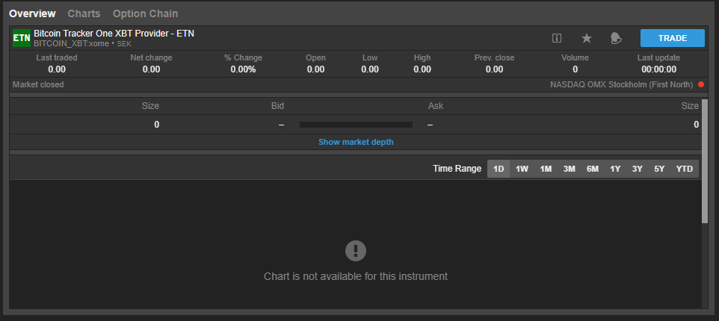Click NASDAQ OMX Stockholm exchange label
The height and width of the screenshot is (321, 719).
[621, 84]
